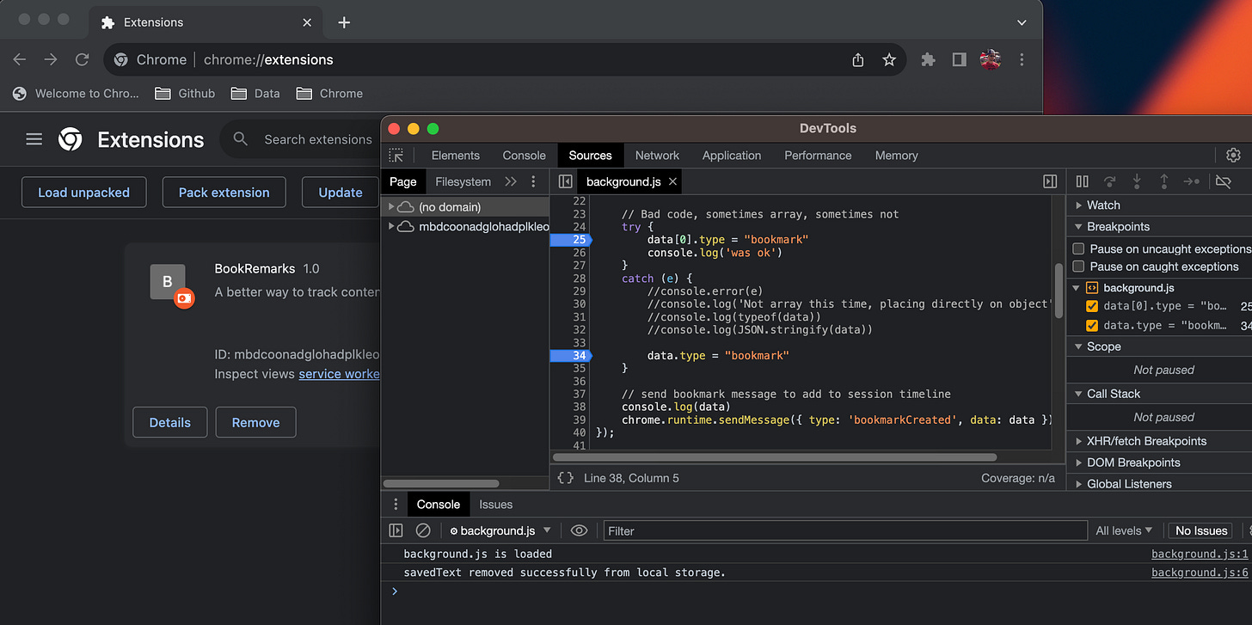This screenshot has width=1252, height=625.
Task: Toggle pretty print curly braces icon
Action: coord(565,478)
